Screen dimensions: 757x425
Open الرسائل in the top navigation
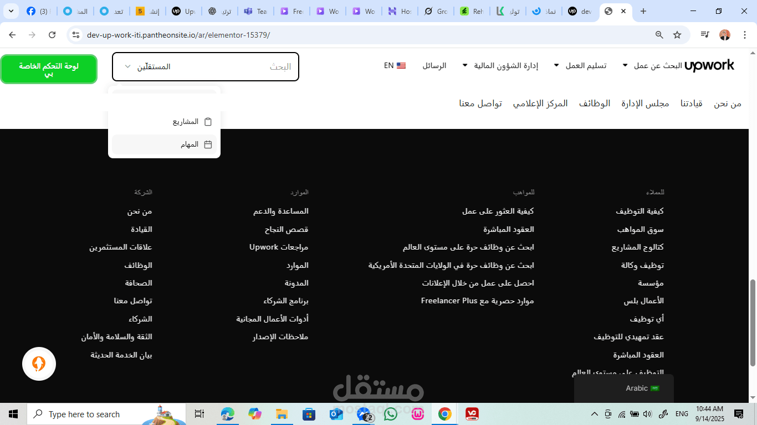coord(434,66)
